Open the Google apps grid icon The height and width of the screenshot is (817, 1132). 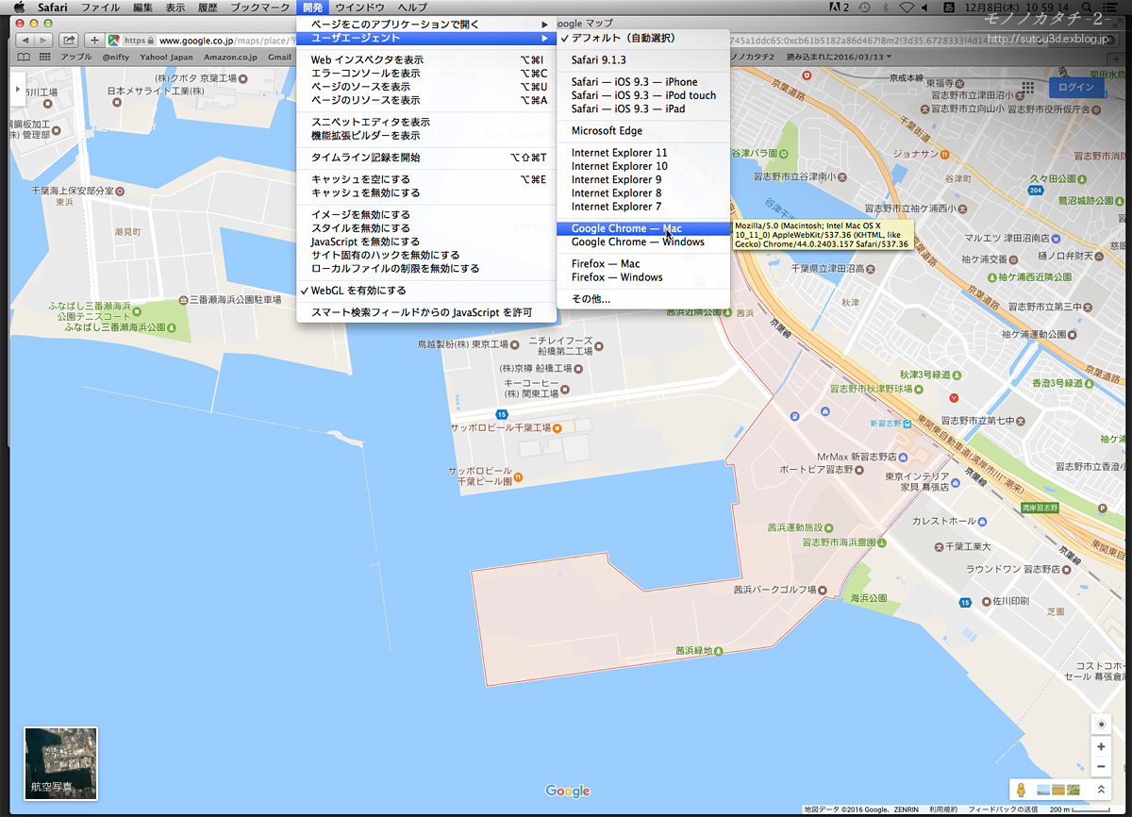[x=1026, y=88]
